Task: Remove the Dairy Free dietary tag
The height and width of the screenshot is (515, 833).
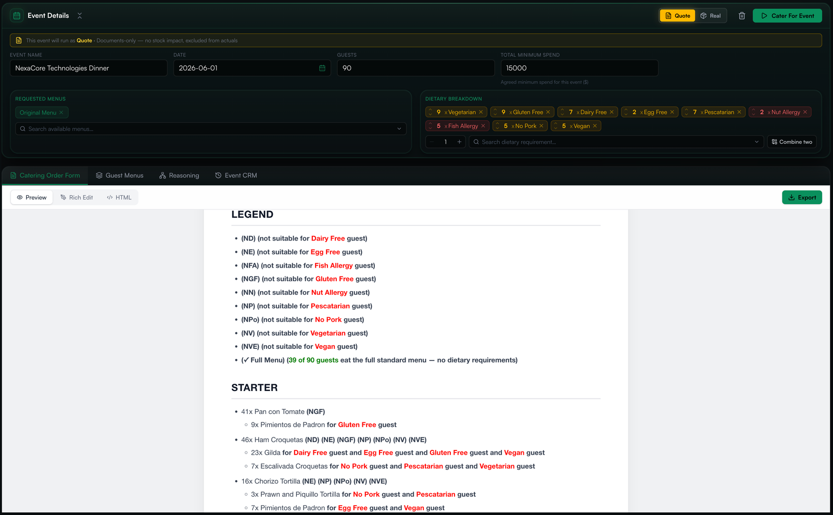Action: [x=612, y=112]
